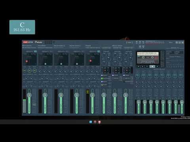
Task: Click the red-and-white app icon on the taskbar
Action: coord(95,122)
